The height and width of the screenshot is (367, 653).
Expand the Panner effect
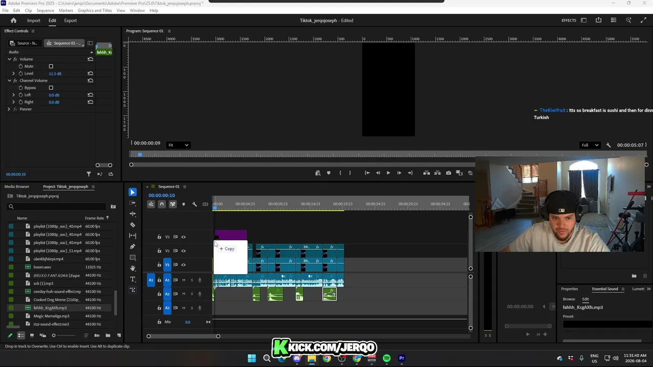click(9, 109)
